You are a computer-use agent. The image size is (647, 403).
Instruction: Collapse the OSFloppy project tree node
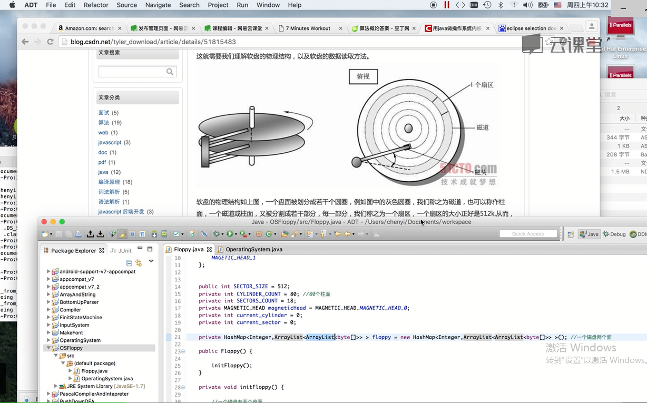click(49, 348)
